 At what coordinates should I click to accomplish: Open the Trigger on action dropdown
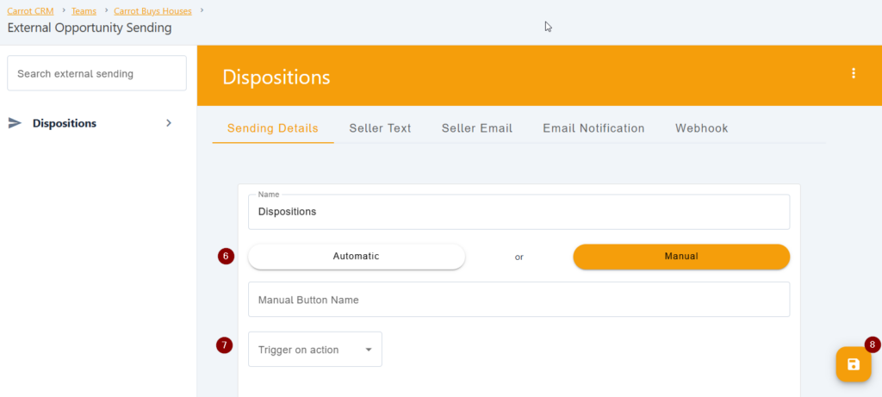pos(314,350)
